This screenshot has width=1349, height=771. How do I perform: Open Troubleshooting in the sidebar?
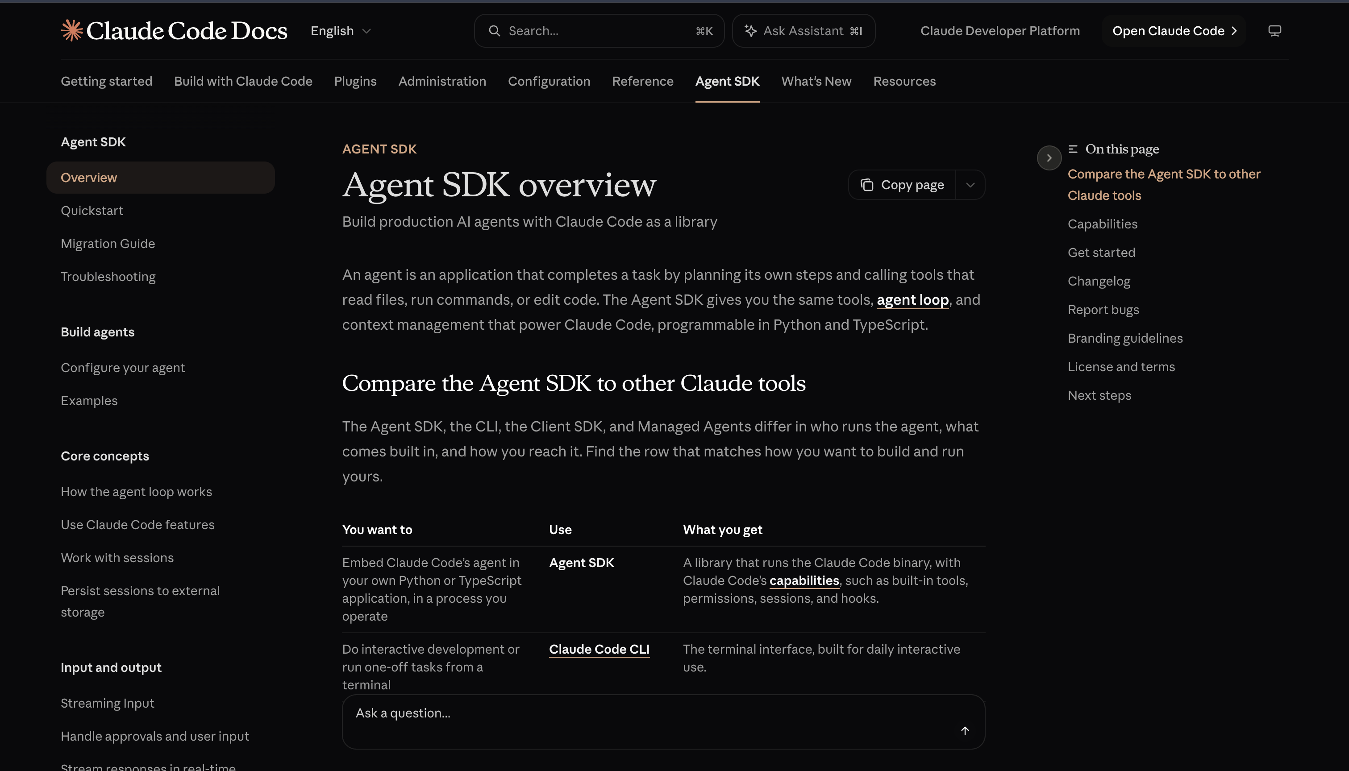point(108,277)
